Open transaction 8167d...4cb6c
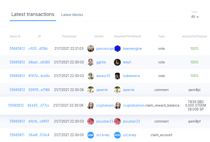The image size is (210, 142). (39, 76)
